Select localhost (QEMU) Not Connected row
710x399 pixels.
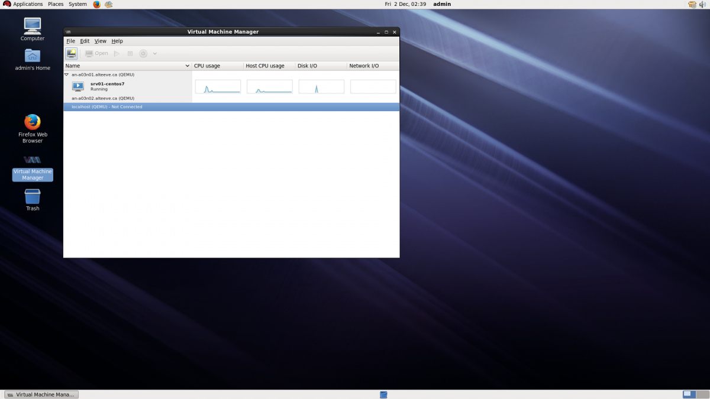tap(106, 107)
